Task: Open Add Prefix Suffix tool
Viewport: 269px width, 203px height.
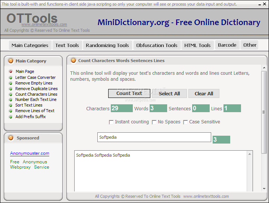Action: [31, 117]
